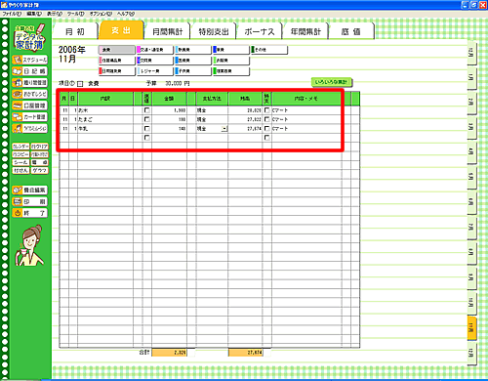Click the 月クリア mini button
Image resolution: width=488 pixels, height=381 pixels.
pos(40,147)
